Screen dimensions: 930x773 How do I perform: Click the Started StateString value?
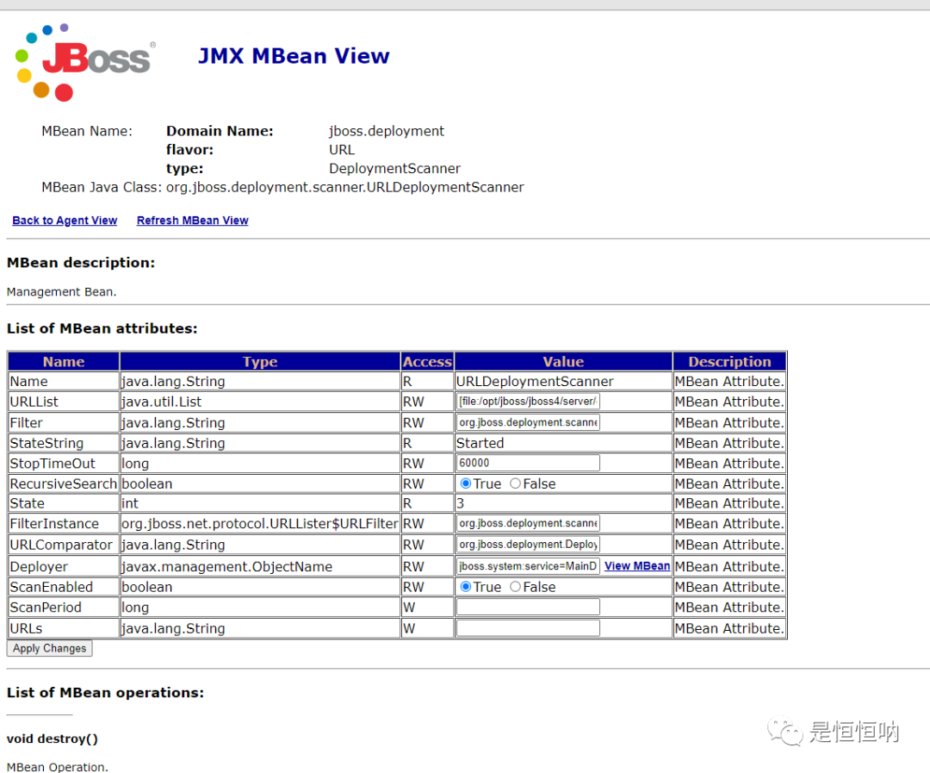pyautogui.click(x=480, y=444)
